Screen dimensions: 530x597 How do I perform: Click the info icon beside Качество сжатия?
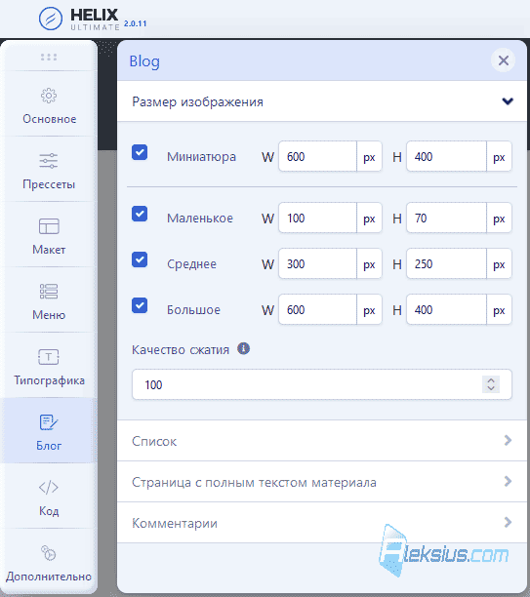click(x=243, y=348)
